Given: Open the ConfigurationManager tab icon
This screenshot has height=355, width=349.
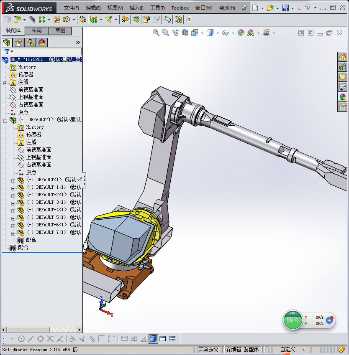Looking at the screenshot, I should tap(30, 43).
